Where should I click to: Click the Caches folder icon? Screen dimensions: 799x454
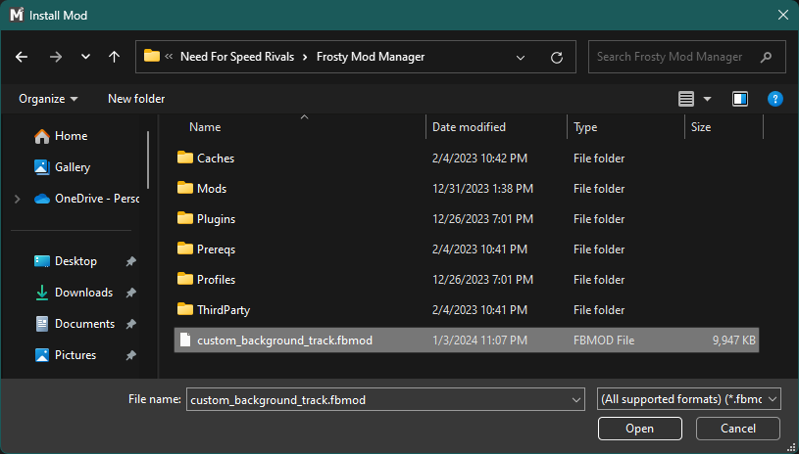pos(185,158)
